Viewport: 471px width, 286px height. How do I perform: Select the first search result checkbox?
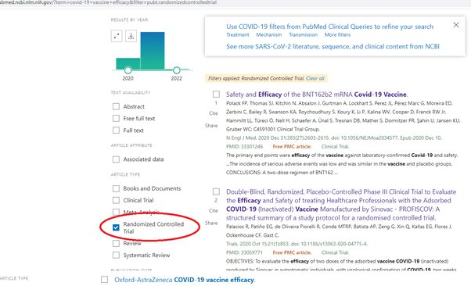[216, 94]
